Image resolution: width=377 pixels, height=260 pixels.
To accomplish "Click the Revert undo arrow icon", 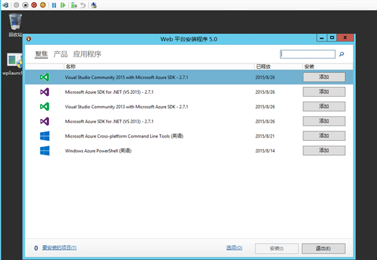I will [82, 5].
